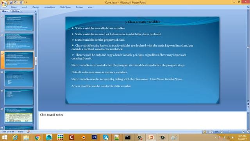Launch Blender from taskbar
The height and width of the screenshot is (141, 250).
83,137
